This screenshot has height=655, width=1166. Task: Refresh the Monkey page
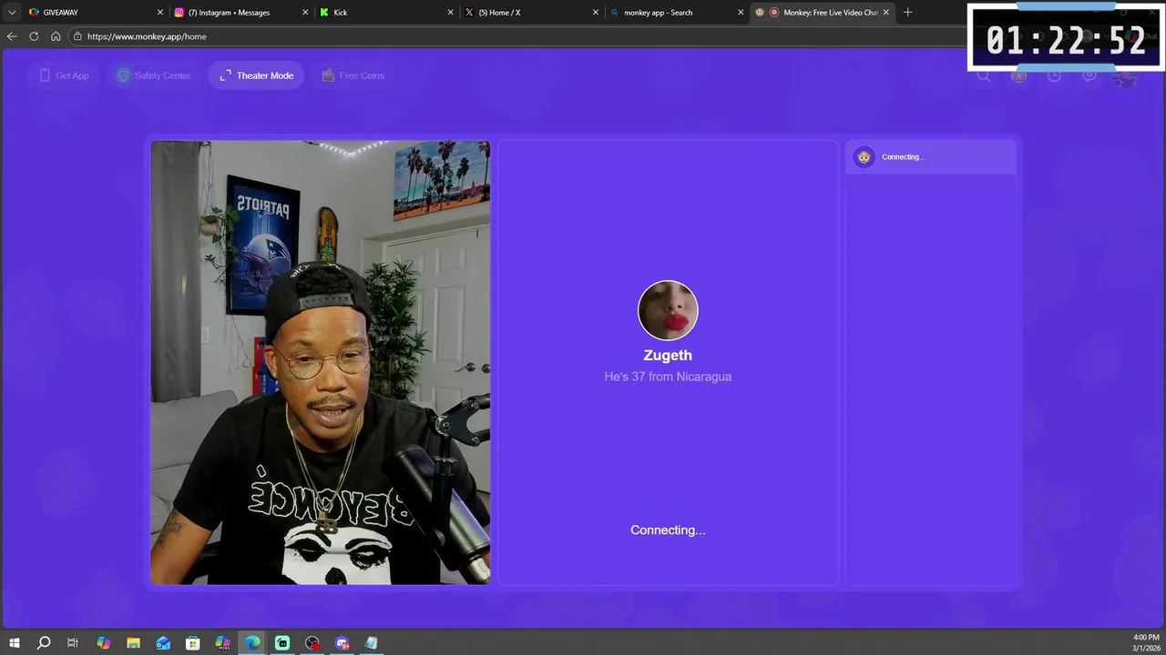click(x=34, y=36)
